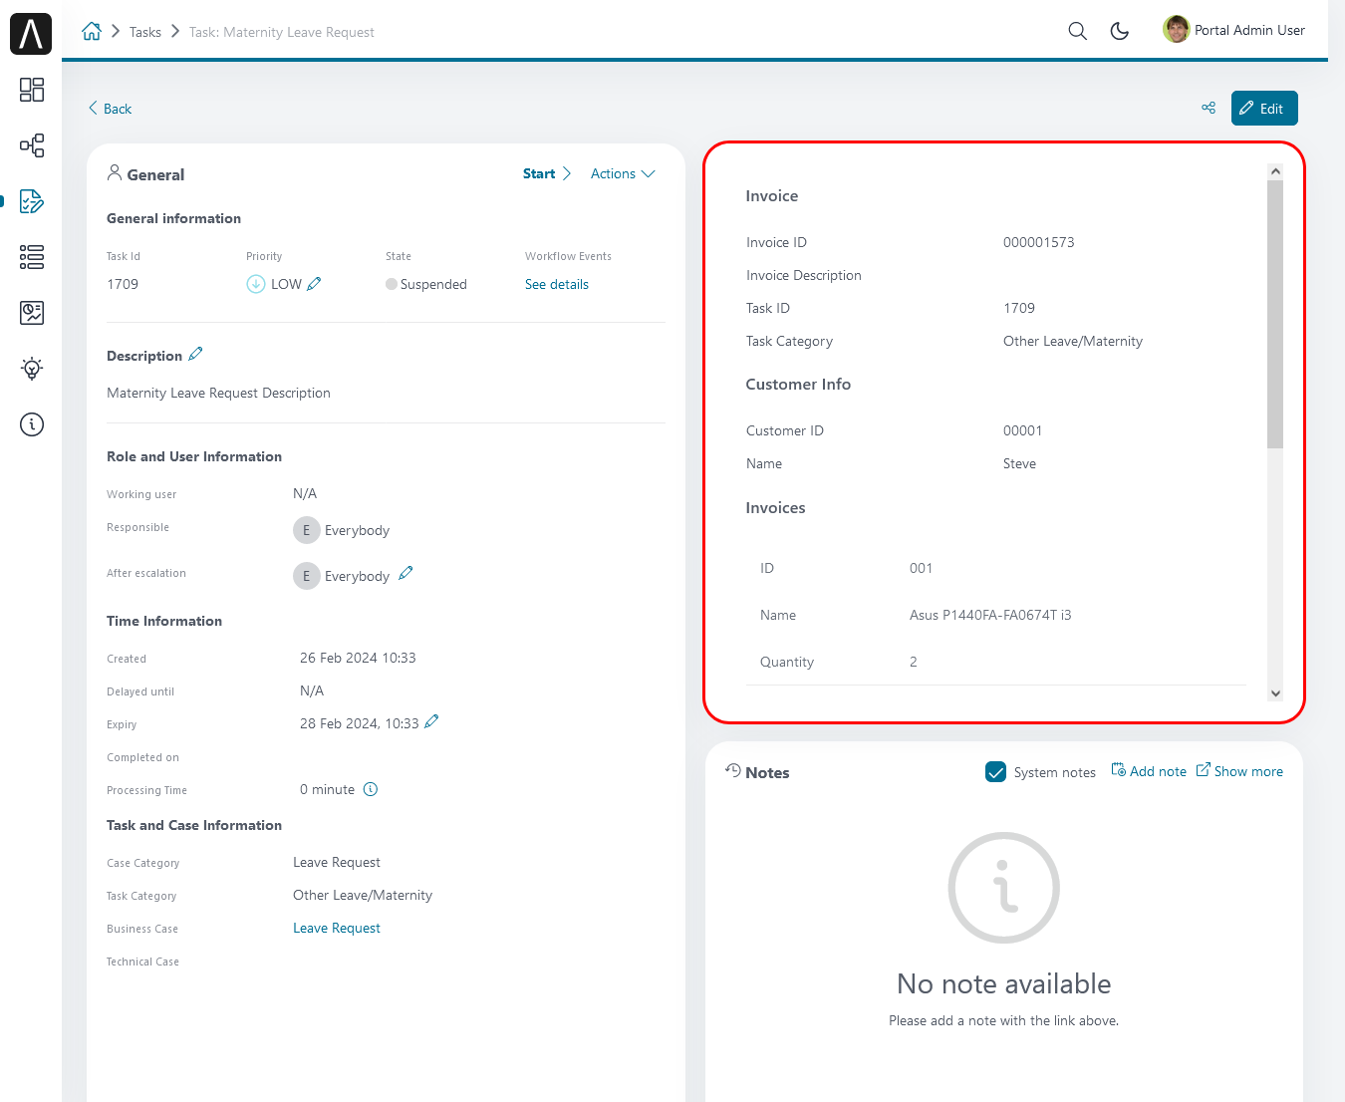Click the lightbulb icon in sidebar
Image resolution: width=1345 pixels, height=1102 pixels.
click(32, 369)
